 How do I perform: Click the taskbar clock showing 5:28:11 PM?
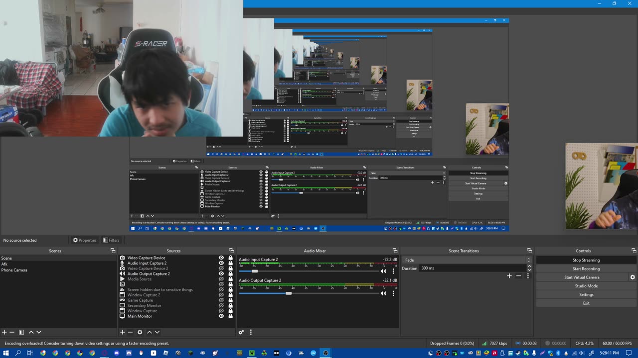610,353
